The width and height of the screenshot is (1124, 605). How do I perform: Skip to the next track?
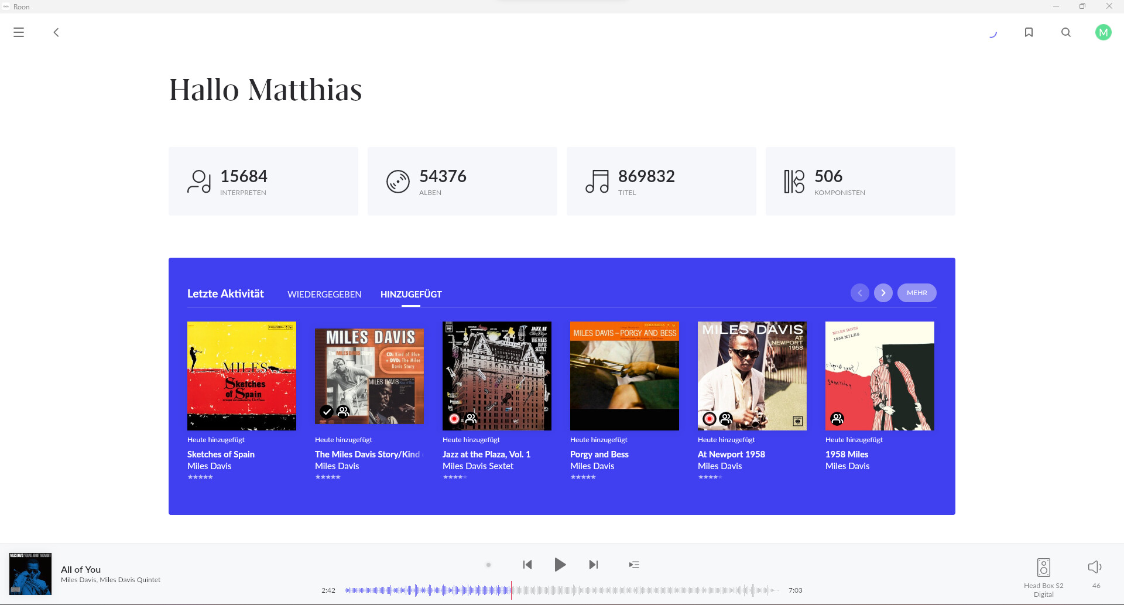click(593, 565)
